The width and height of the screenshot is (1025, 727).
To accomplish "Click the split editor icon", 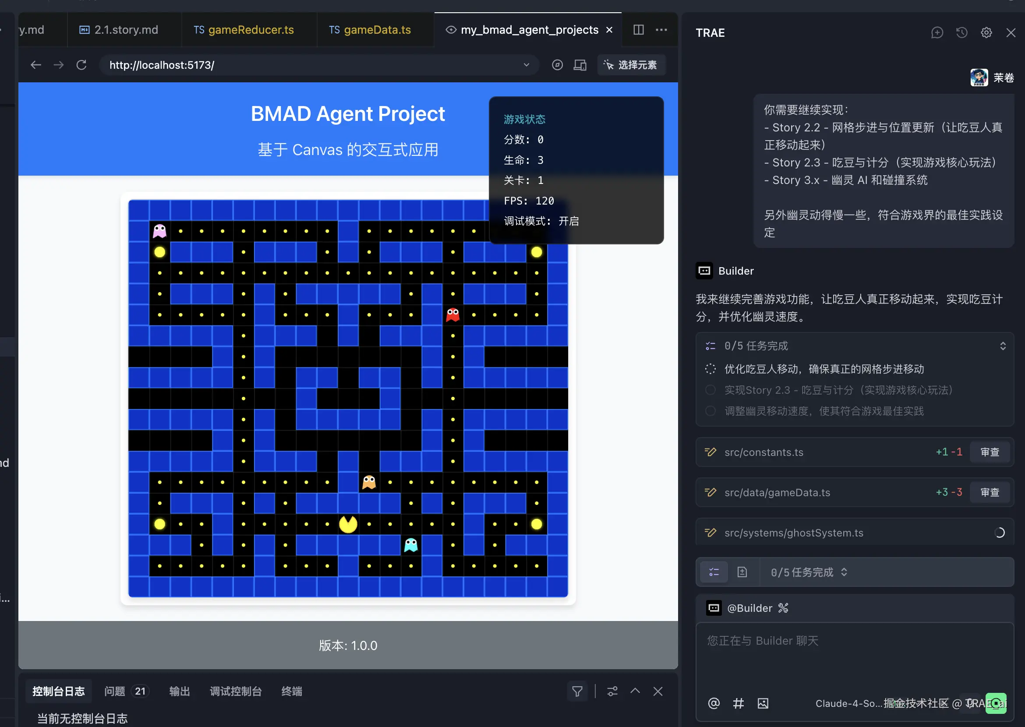I will 639,29.
